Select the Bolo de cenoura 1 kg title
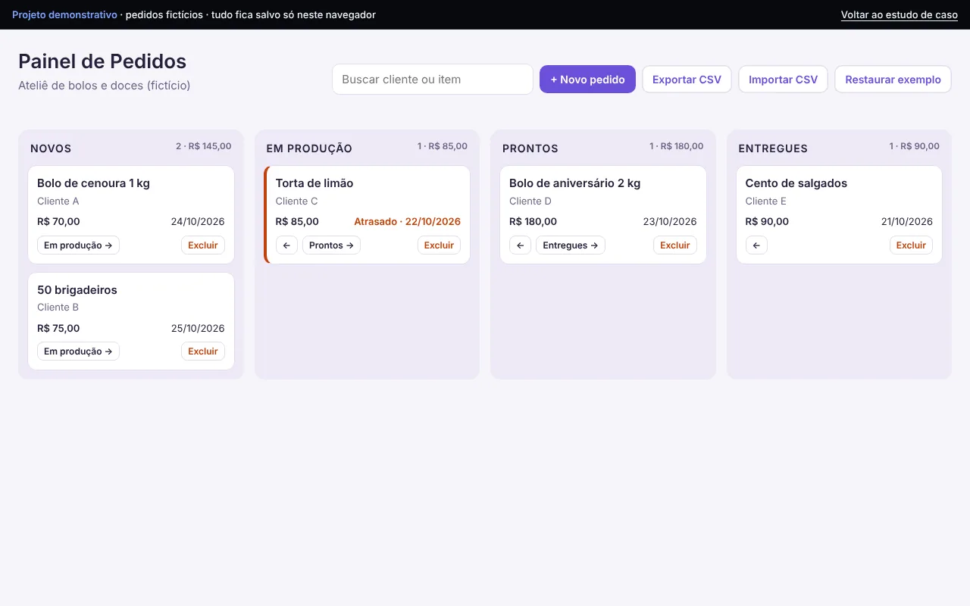Screen dimensions: 970x606 pyautogui.click(x=93, y=183)
